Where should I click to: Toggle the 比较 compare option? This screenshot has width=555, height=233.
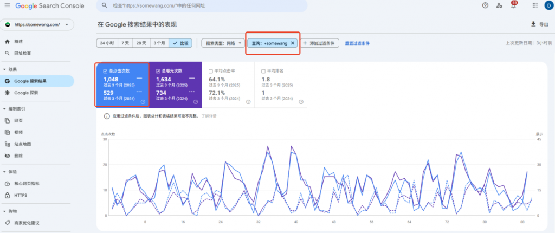point(180,43)
